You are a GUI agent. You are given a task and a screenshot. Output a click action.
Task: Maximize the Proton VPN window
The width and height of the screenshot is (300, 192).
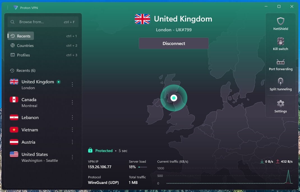tap(279, 6)
